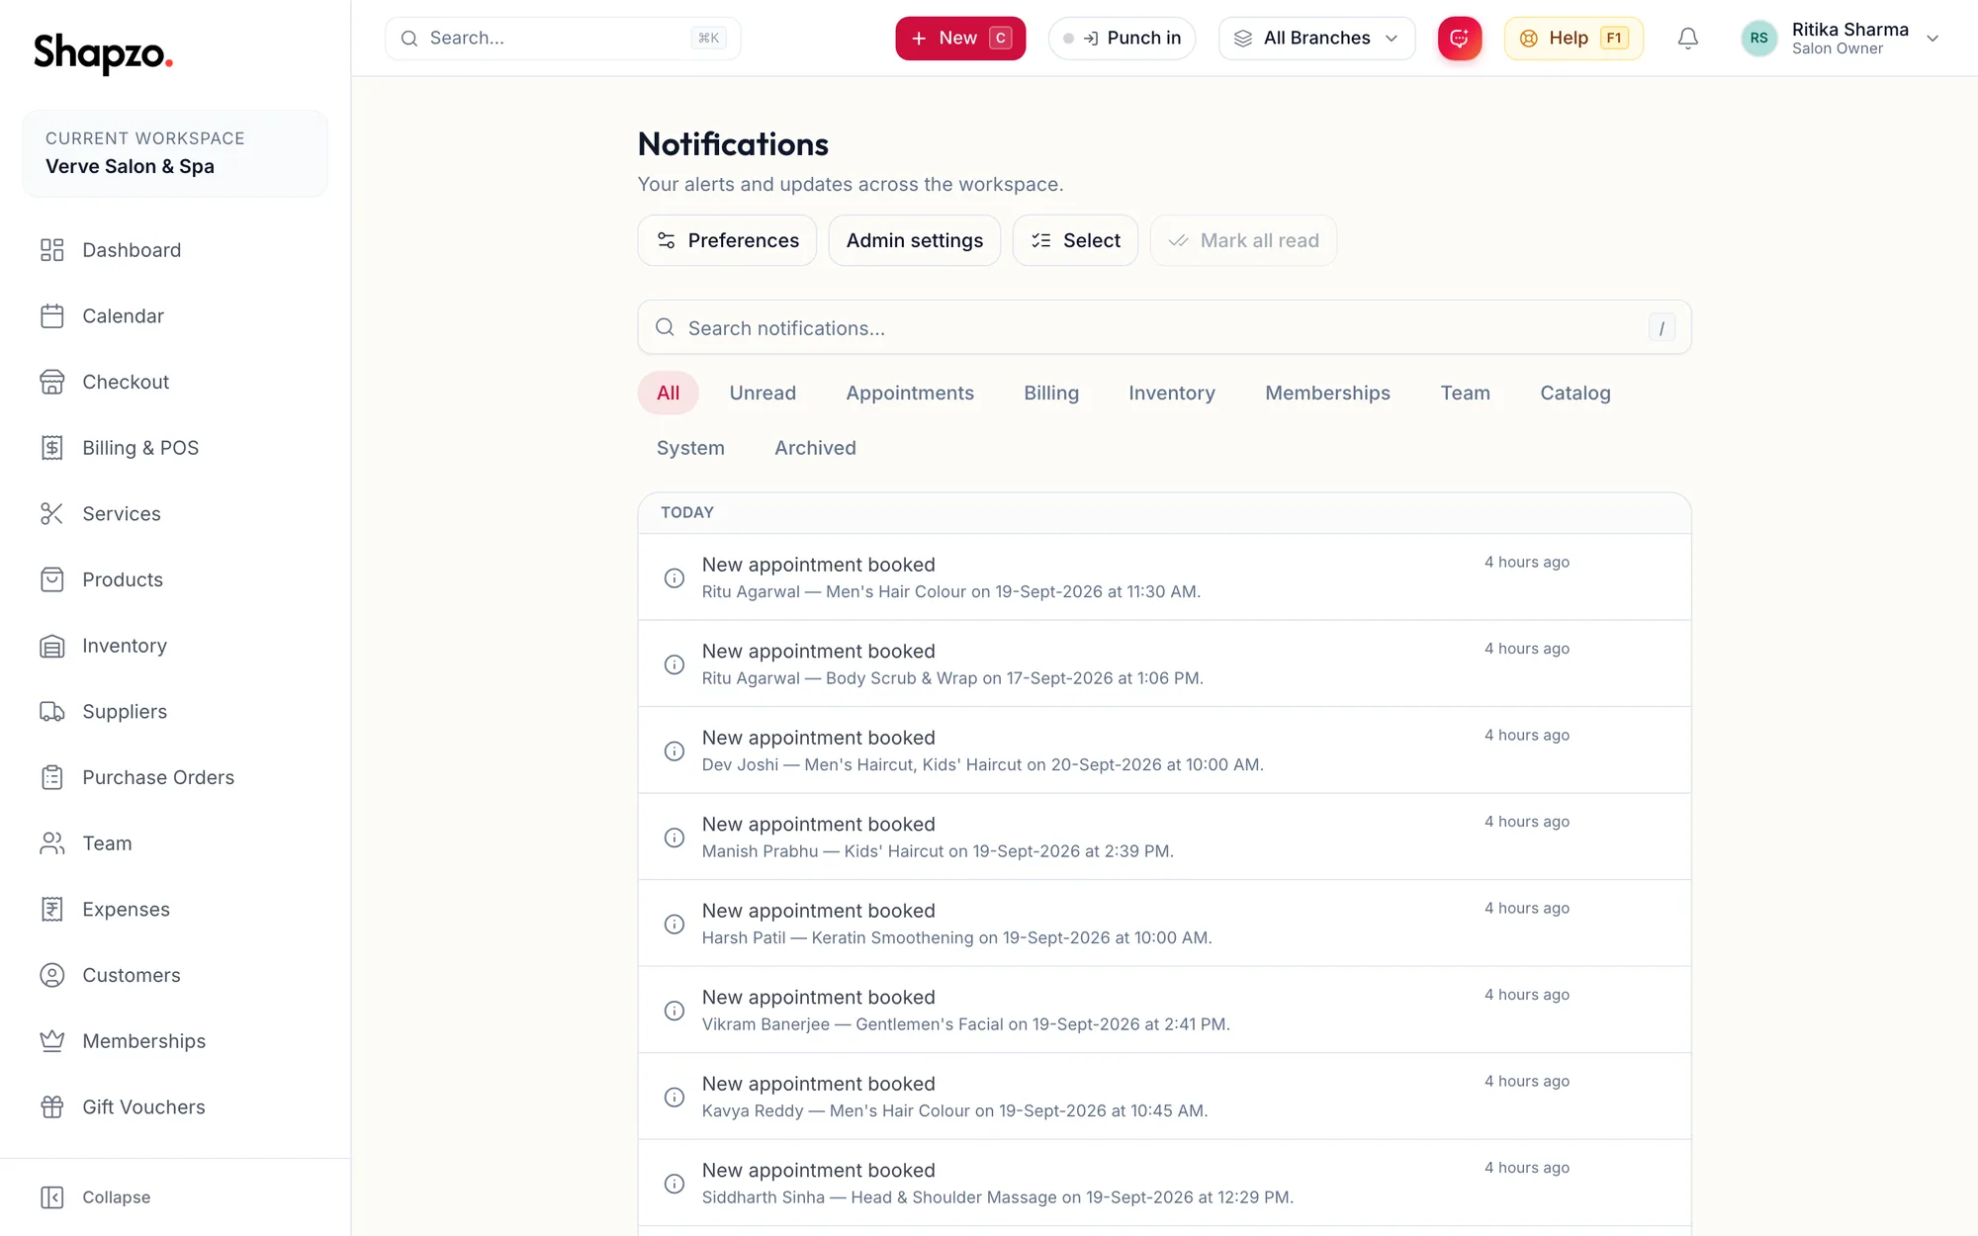Screen dimensions: 1978x1236
Task: Go to Expenses
Action: tap(175, 910)
